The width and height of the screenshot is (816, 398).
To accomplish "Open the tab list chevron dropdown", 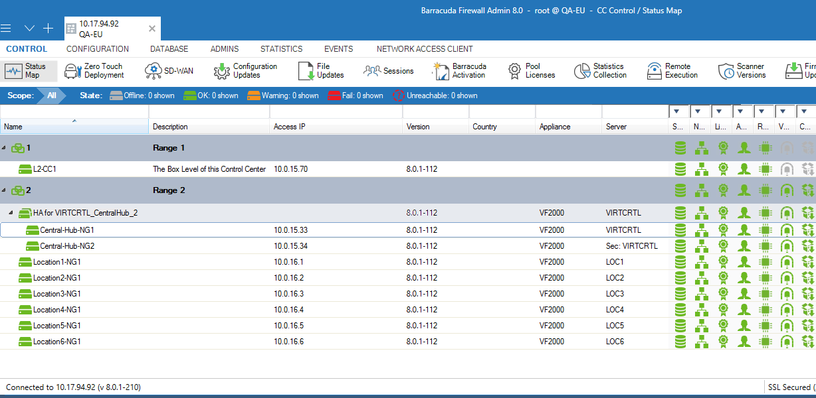I will tap(29, 29).
